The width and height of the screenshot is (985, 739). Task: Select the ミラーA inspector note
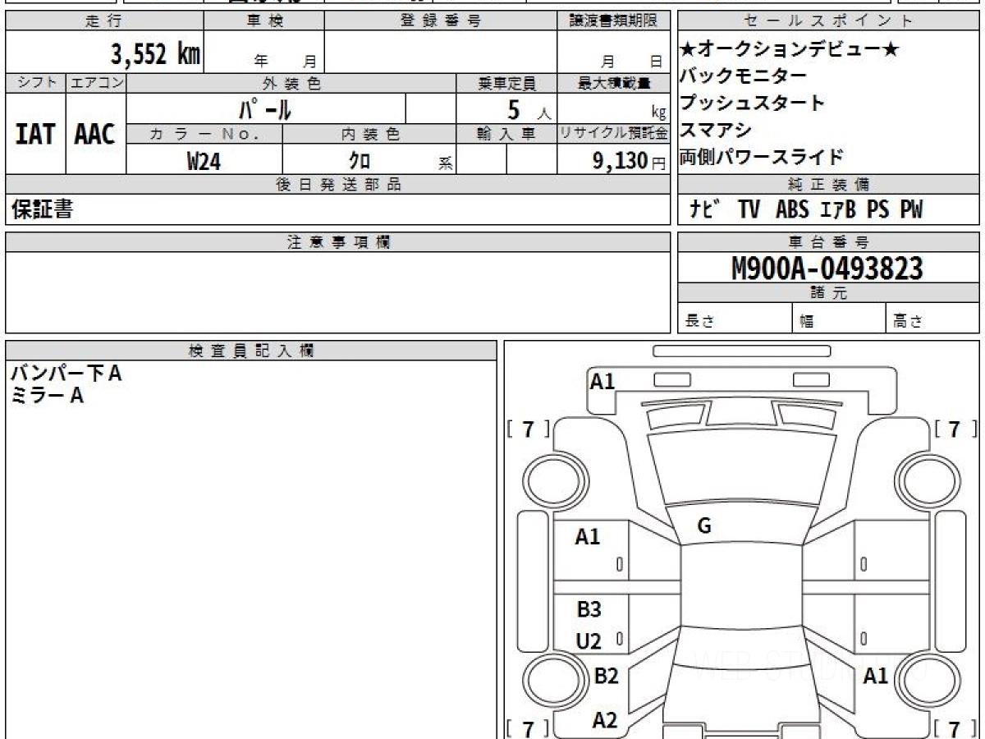tap(48, 396)
